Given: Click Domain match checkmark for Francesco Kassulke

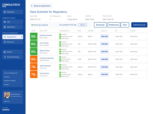Looking at the screenshot, I should 60,59.
